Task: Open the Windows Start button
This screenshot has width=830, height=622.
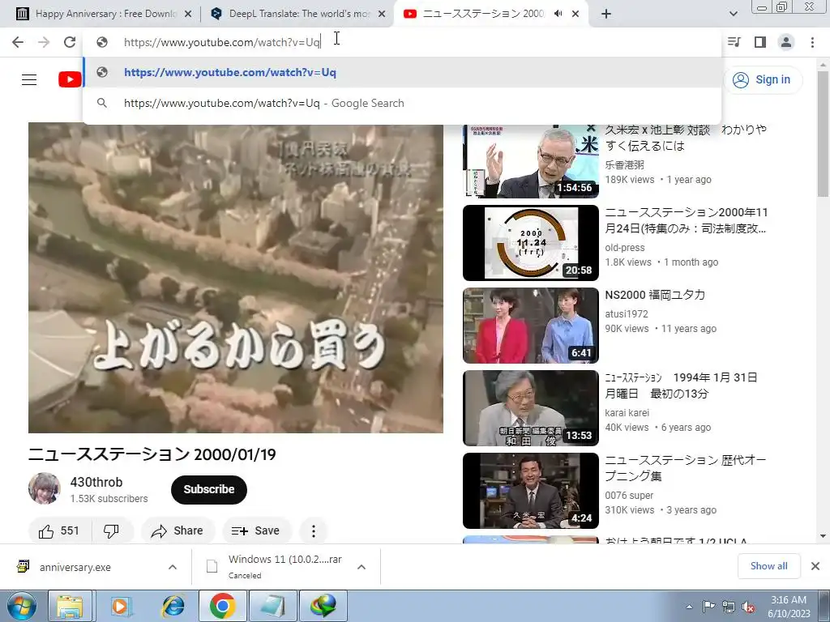Action: 22,606
